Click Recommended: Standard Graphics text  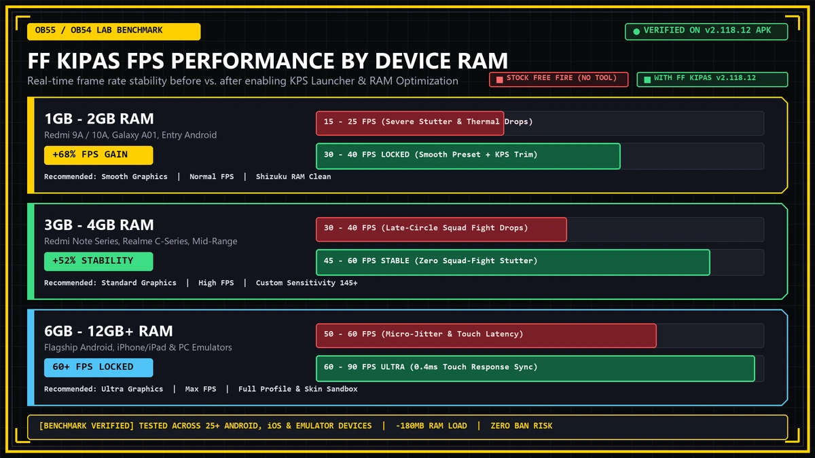click(110, 283)
